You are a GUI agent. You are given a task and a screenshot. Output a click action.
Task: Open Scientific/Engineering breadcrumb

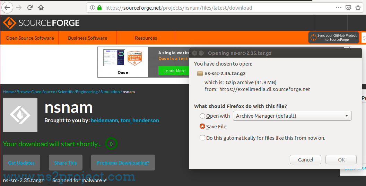point(78,91)
